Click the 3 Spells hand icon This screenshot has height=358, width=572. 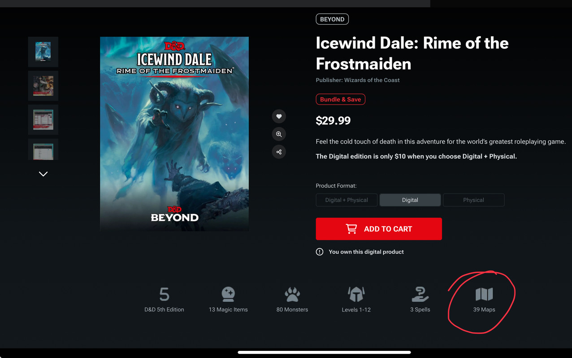point(420,294)
